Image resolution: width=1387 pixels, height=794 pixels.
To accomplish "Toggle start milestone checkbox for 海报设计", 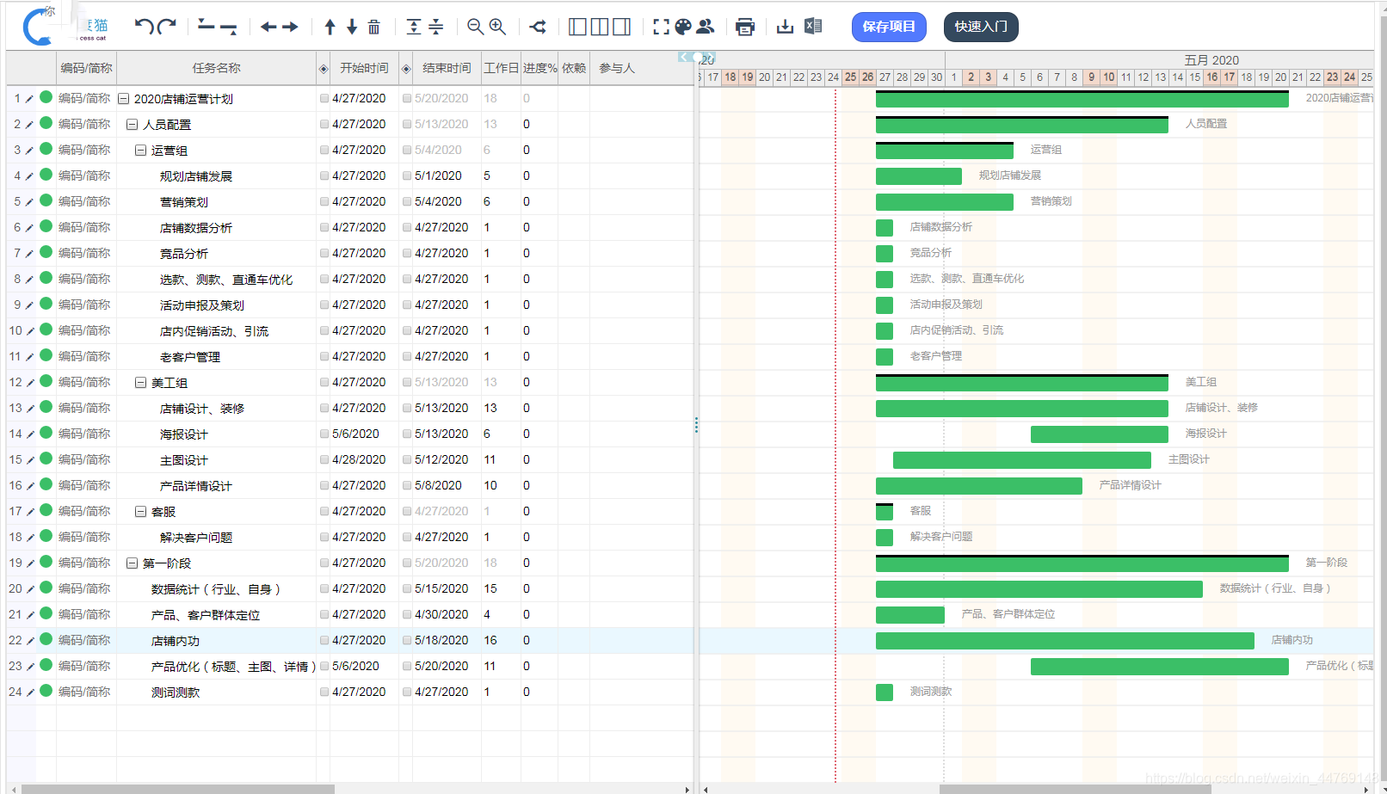I will click(x=324, y=434).
